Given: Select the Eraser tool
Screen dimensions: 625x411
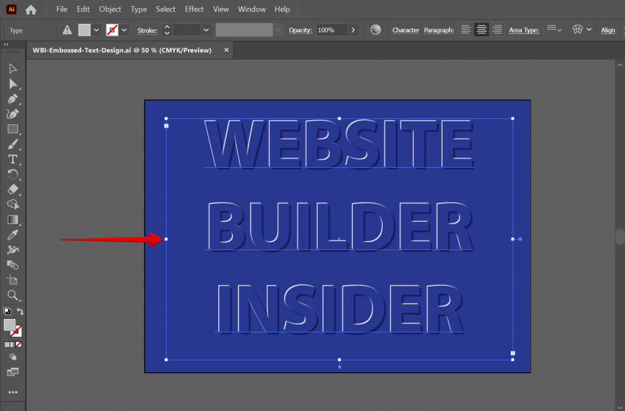Looking at the screenshot, I should pos(13,190).
